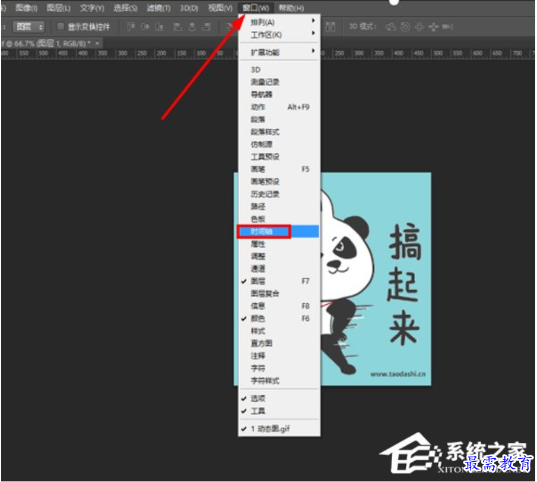Click the align left edges icon

point(177,26)
